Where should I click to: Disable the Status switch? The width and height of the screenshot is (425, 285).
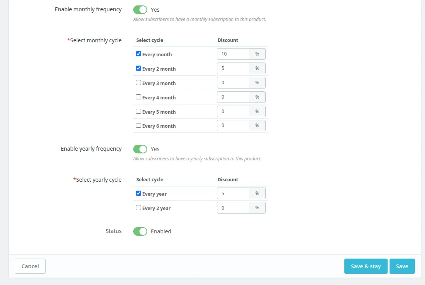(140, 231)
